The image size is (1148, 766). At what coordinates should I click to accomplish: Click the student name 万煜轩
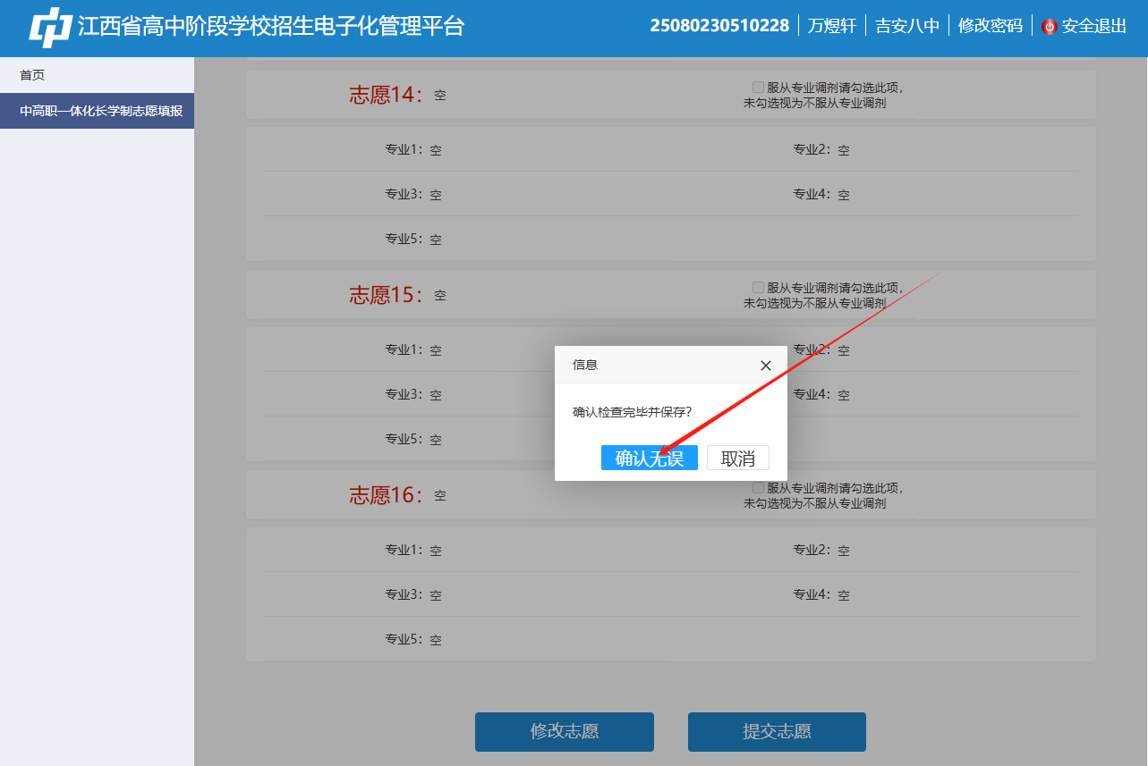832,26
